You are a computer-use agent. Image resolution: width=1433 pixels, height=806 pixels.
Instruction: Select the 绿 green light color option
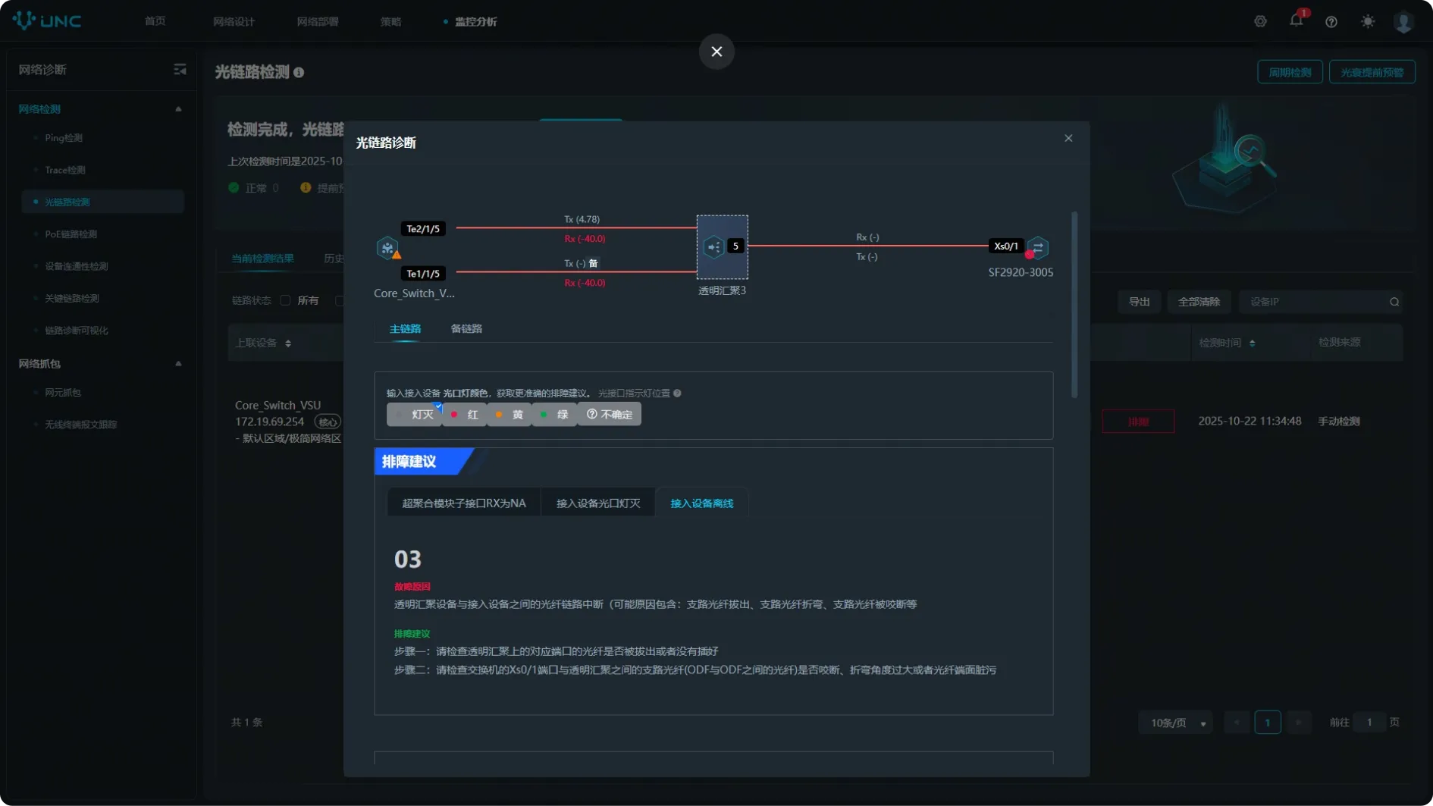click(554, 415)
